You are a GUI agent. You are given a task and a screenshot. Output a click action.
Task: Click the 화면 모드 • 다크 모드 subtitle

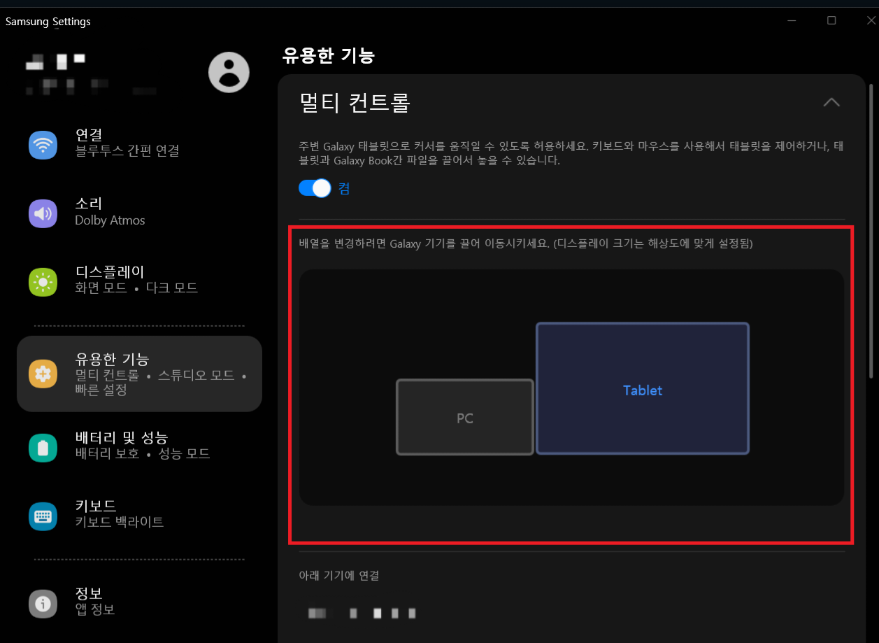(136, 288)
